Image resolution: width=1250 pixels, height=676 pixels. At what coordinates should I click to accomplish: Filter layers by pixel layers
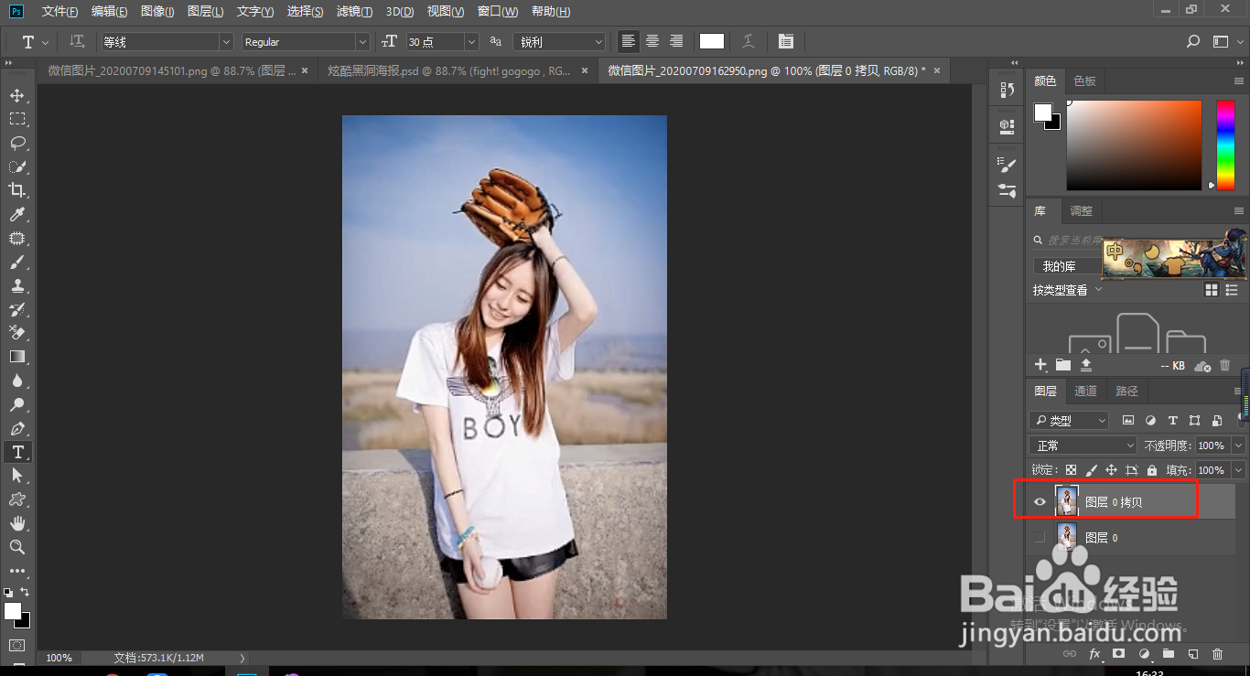[x=1128, y=421]
